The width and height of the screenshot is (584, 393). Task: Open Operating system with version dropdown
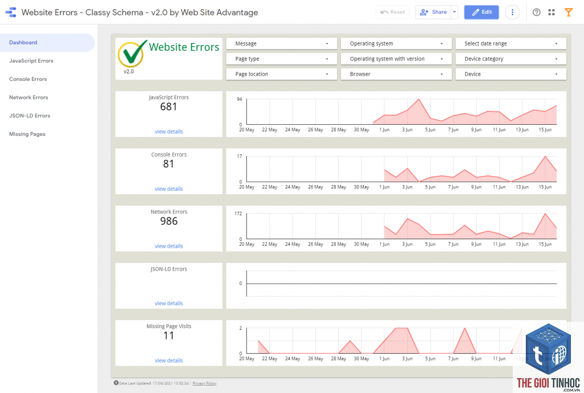(x=396, y=59)
